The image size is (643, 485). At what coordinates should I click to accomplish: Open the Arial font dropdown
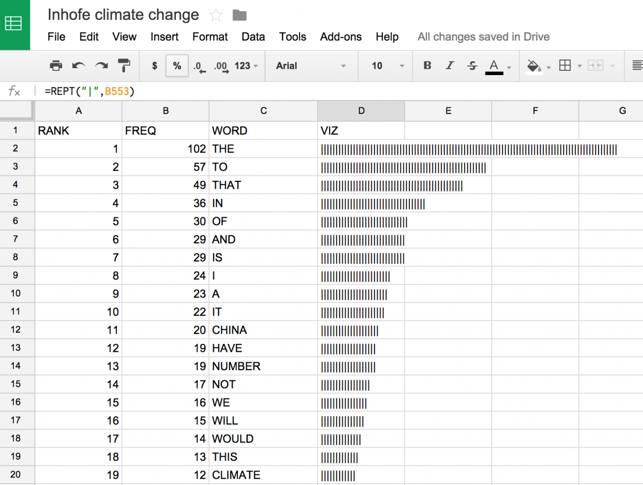tap(311, 65)
